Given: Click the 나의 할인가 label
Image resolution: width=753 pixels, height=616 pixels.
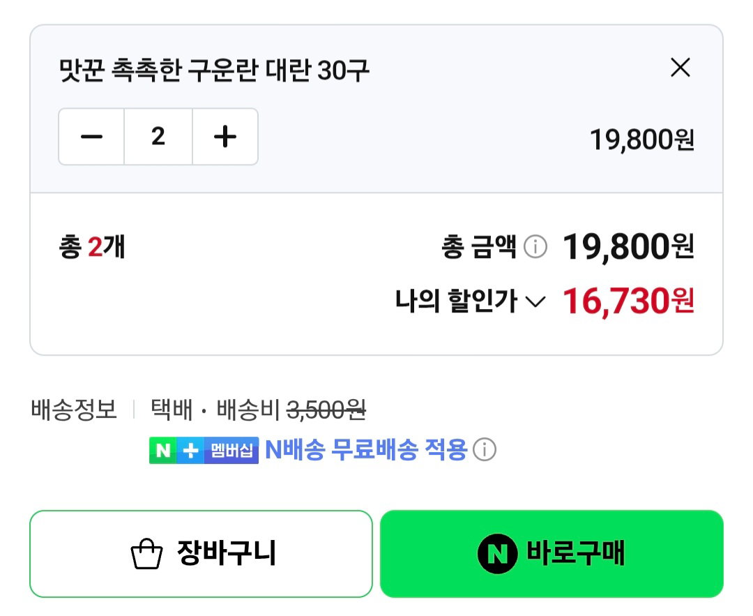Looking at the screenshot, I should 456,301.
